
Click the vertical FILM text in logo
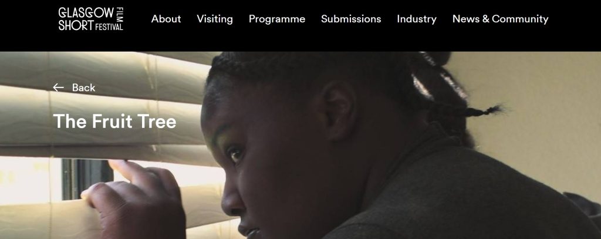120,13
